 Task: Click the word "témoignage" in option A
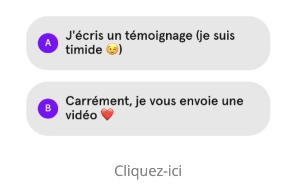click(159, 36)
